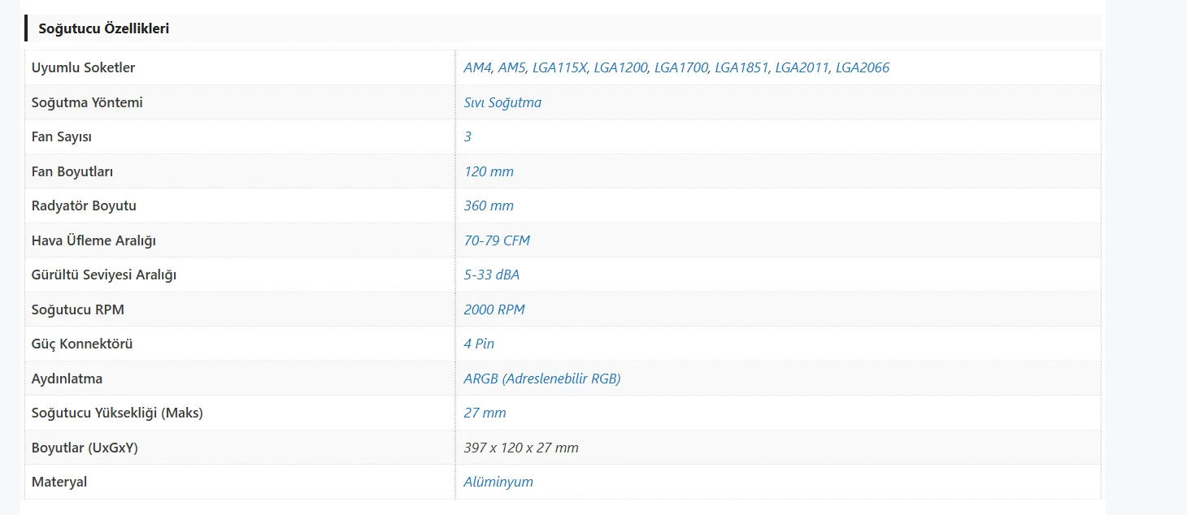Select the 70-79 CFM airflow link
This screenshot has width=1187, height=515.
click(x=497, y=240)
